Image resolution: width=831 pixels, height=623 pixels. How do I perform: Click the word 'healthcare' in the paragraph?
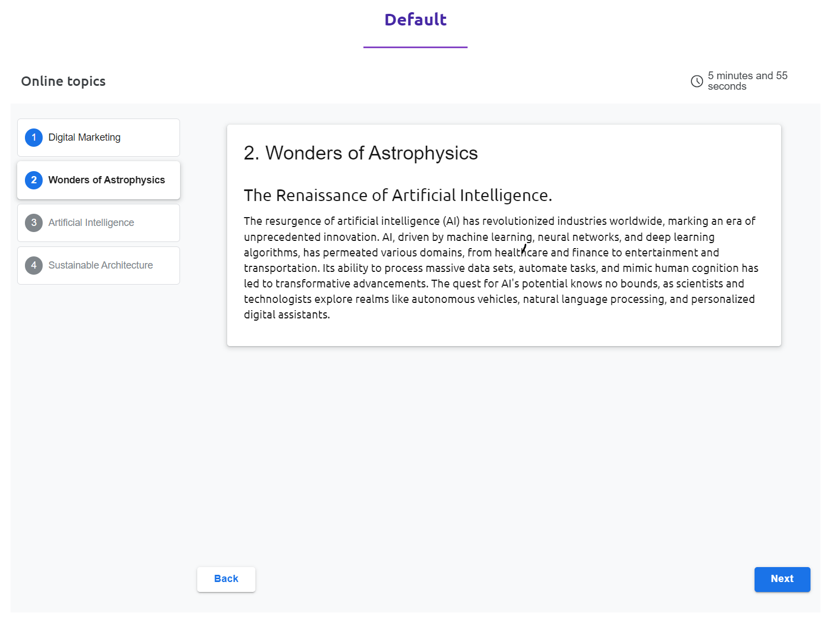tap(521, 253)
